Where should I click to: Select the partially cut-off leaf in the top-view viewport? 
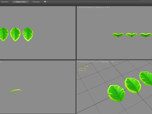pyautogui.click(x=4, y=34)
